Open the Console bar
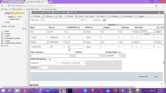Image resolution: width=166 pixels, height=93 pixels. 34,85
